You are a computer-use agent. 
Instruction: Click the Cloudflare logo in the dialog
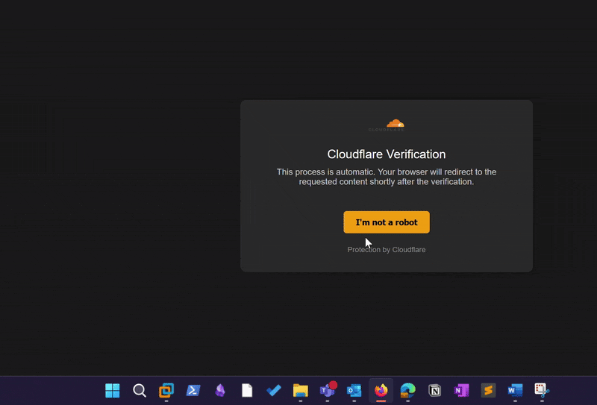(395, 125)
